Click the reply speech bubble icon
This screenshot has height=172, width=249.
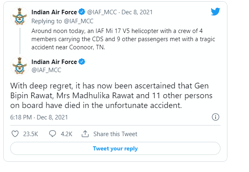click(x=52, y=134)
